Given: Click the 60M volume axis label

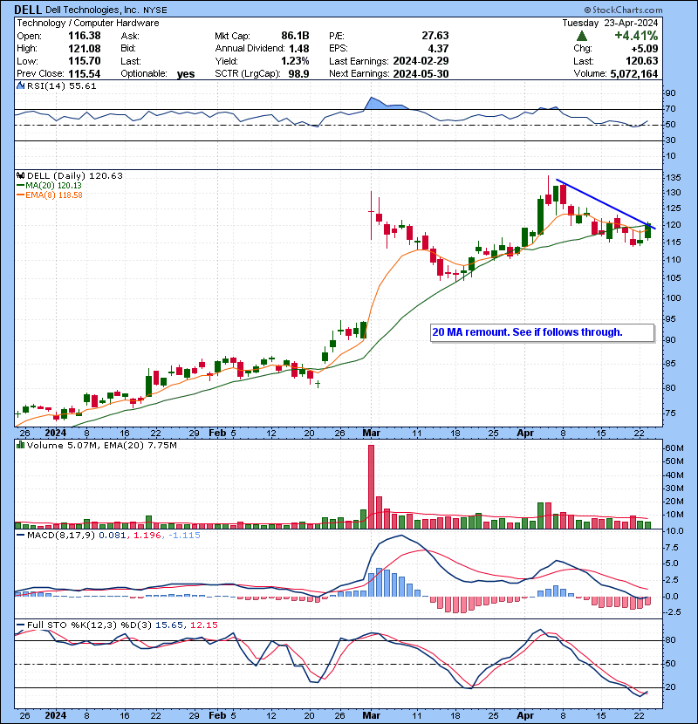Looking at the screenshot, I should pyautogui.click(x=674, y=447).
